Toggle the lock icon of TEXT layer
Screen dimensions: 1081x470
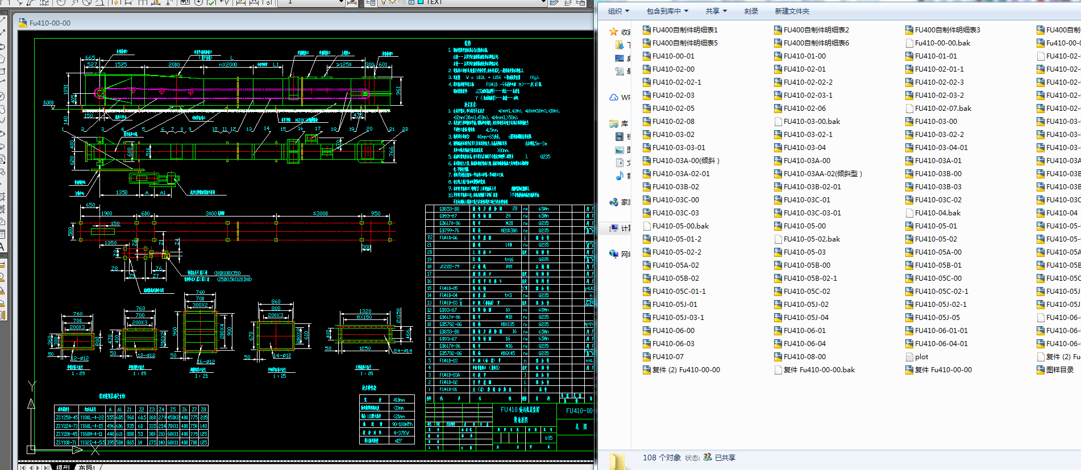(411, 2)
